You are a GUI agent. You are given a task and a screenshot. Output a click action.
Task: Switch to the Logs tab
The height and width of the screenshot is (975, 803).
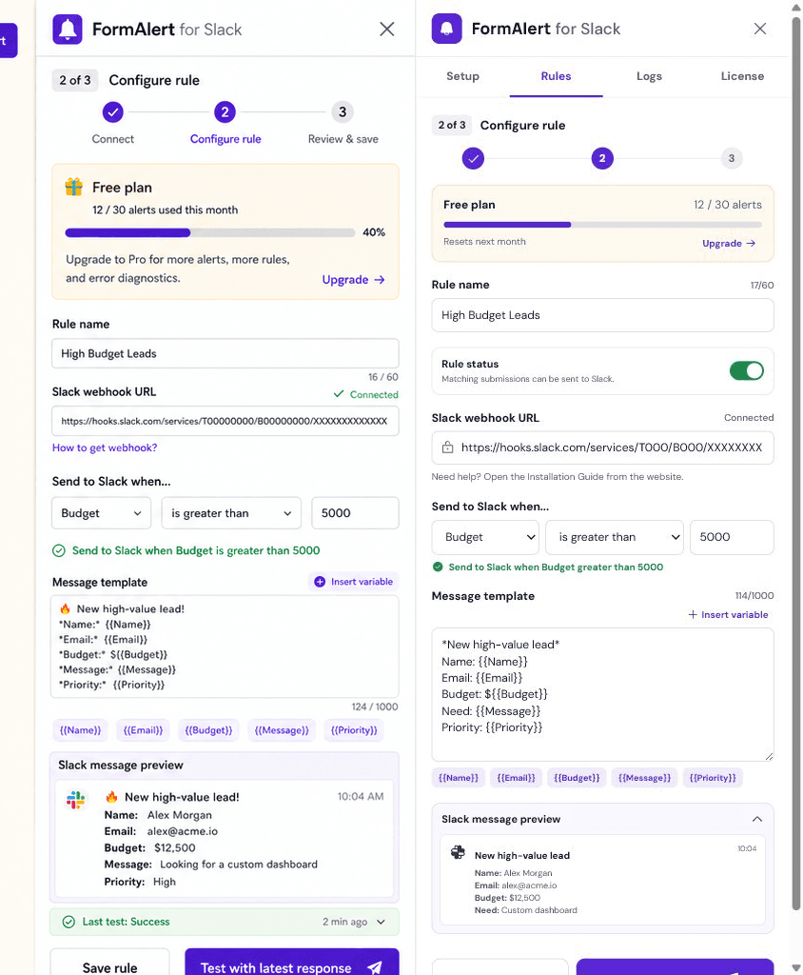(x=649, y=76)
